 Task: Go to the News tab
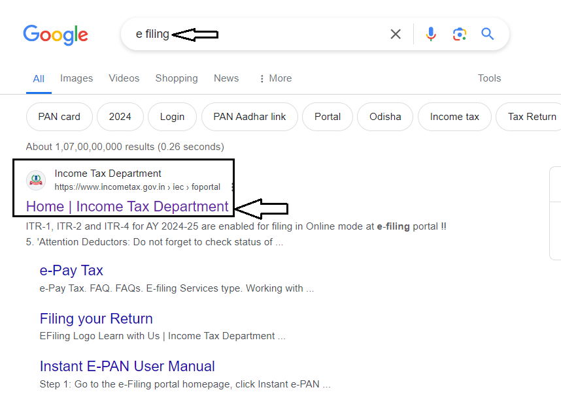[226, 78]
